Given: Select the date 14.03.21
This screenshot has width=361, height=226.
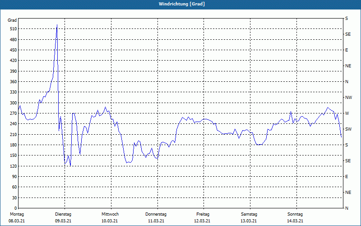Looking at the screenshot, I should point(295,221).
